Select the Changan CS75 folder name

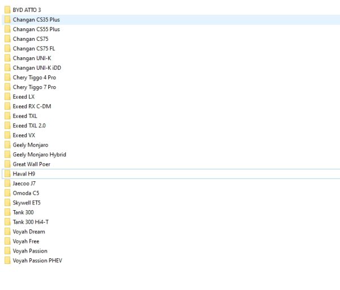pyautogui.click(x=31, y=39)
